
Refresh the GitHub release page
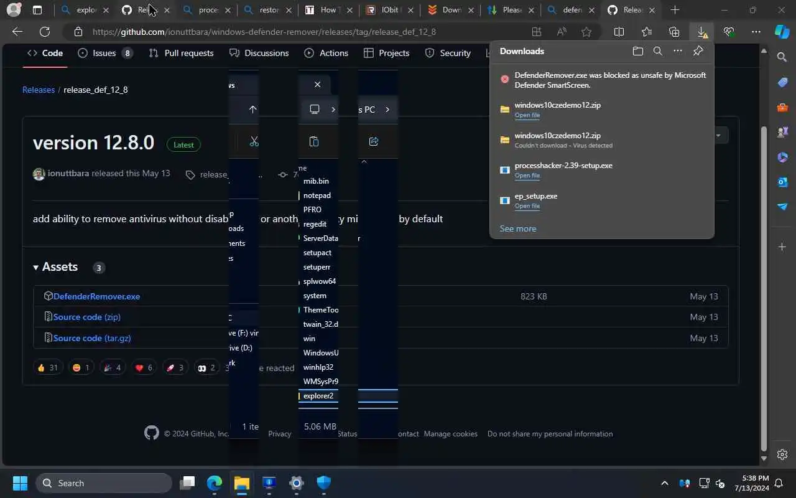pyautogui.click(x=44, y=32)
